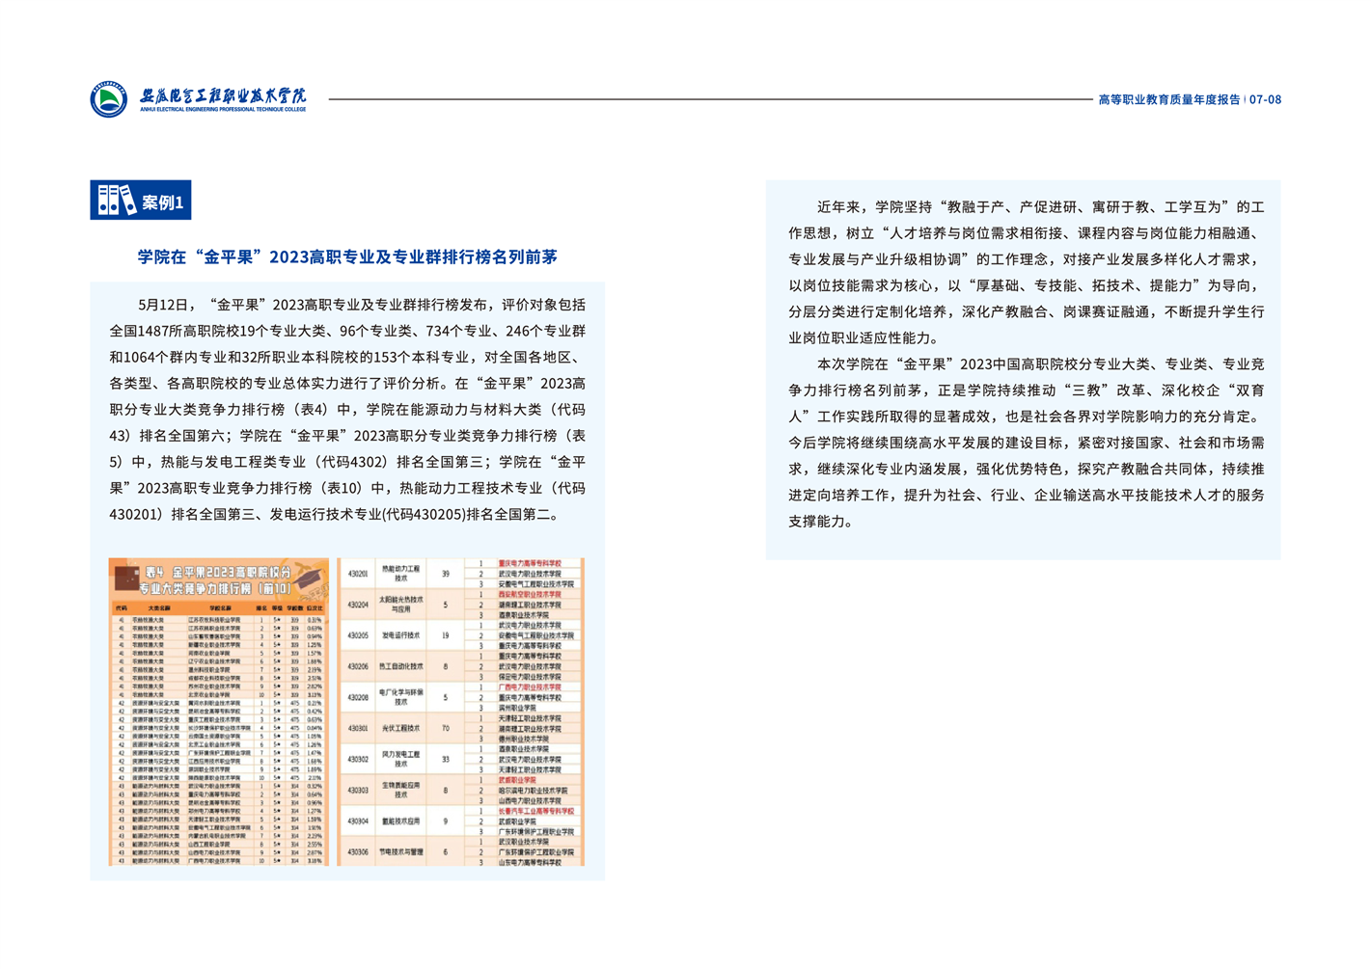Select the 案例1 label text
This screenshot has width=1371, height=969.
(162, 202)
